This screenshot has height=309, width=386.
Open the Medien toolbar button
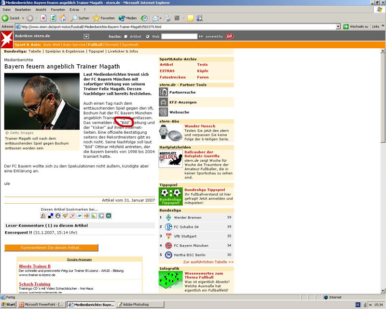127,18
